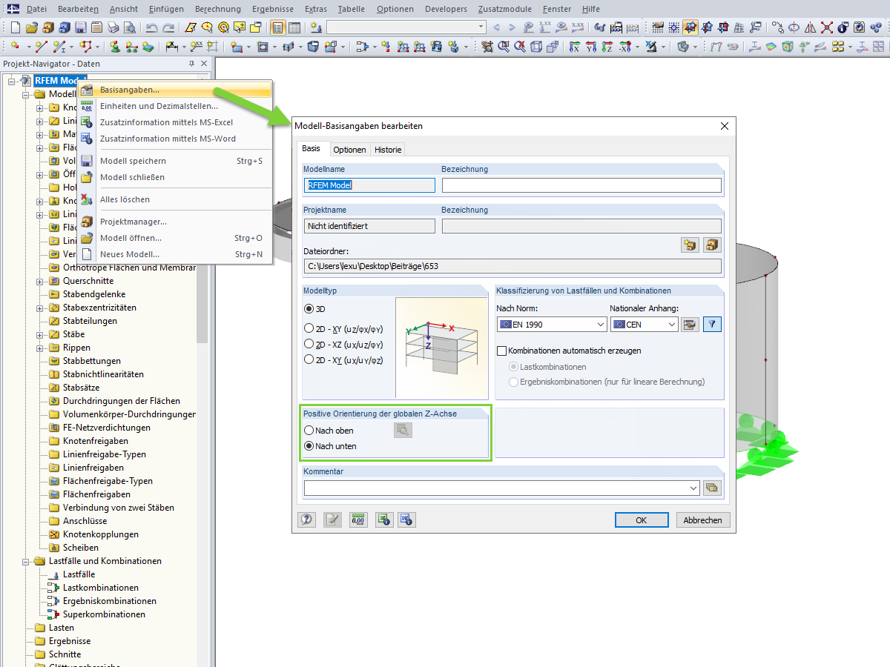
Task: Click the national annex settings icon
Action: 690,324
